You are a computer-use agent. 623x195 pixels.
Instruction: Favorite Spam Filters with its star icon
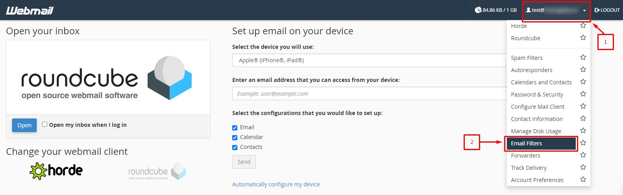click(x=583, y=57)
